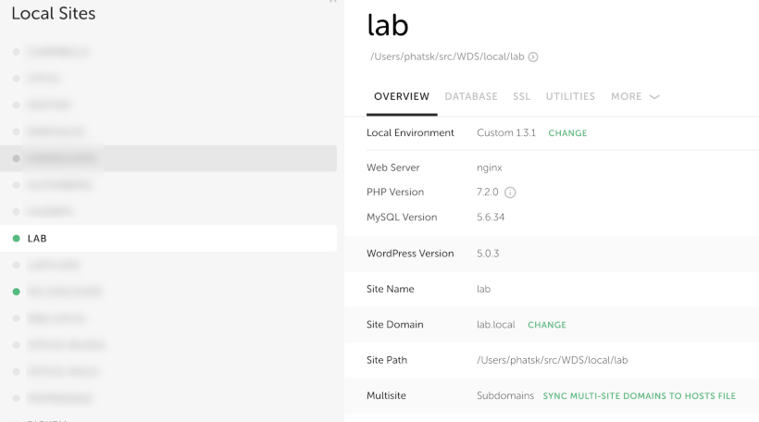Click the nginx web server value

[x=490, y=168]
